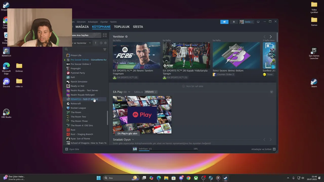Open the REMATCH download icon in footer

coord(135,149)
